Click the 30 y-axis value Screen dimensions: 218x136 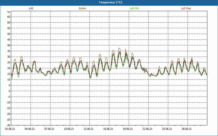click(9, 57)
